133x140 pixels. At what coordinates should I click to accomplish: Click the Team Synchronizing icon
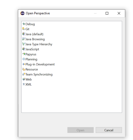coord(24,74)
